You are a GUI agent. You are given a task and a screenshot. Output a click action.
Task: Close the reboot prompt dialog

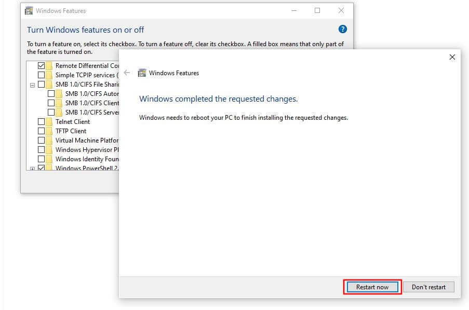(451, 57)
